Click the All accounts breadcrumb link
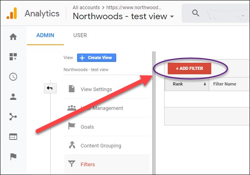 click(86, 8)
